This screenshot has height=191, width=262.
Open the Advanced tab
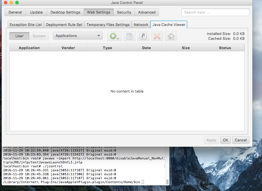(147, 12)
